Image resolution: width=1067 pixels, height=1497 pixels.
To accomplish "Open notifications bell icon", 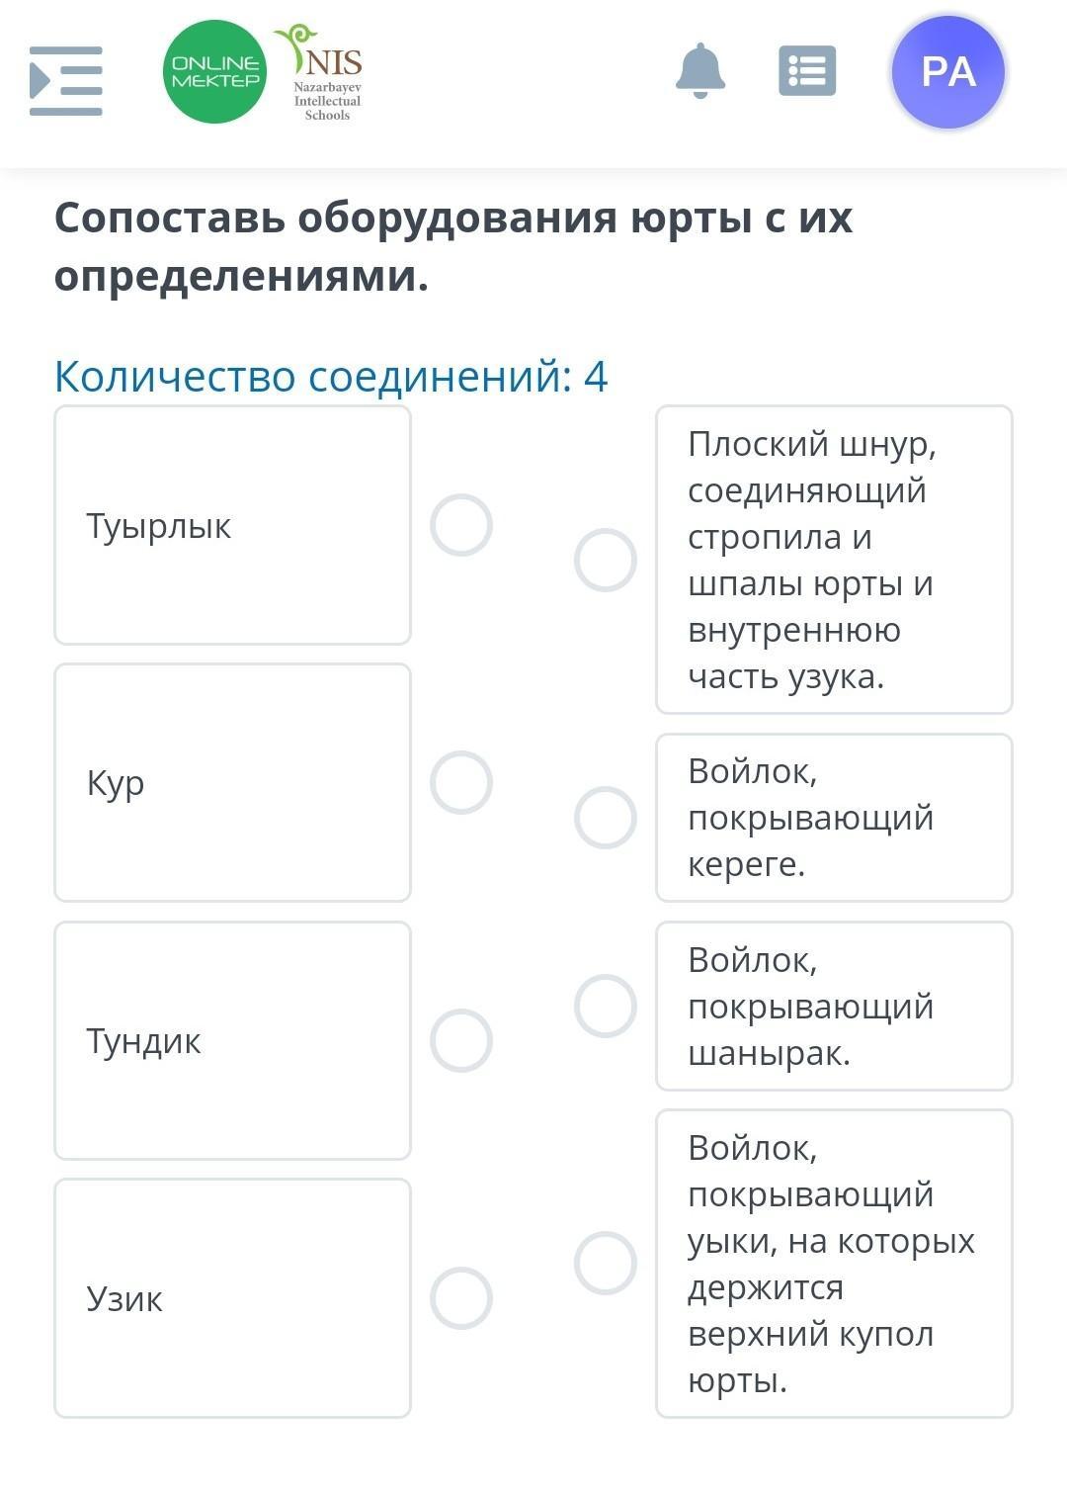I will [699, 71].
